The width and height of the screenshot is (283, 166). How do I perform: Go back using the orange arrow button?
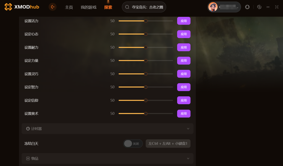(x=53, y=7)
